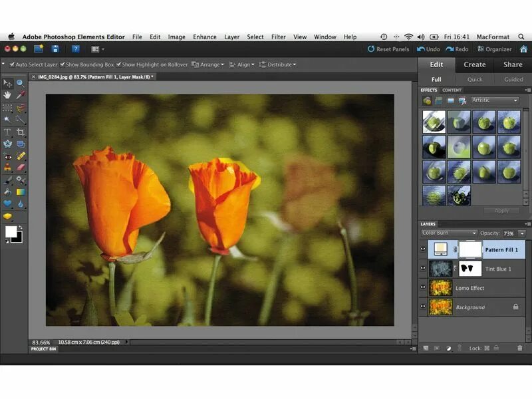532x399 pixels.
Task: Toggle Lock transparent pixels checkerboard icon
Action: pos(487,348)
